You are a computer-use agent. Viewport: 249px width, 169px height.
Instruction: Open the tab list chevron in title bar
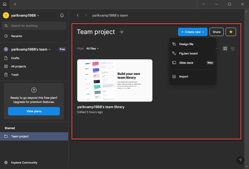click(204, 4)
